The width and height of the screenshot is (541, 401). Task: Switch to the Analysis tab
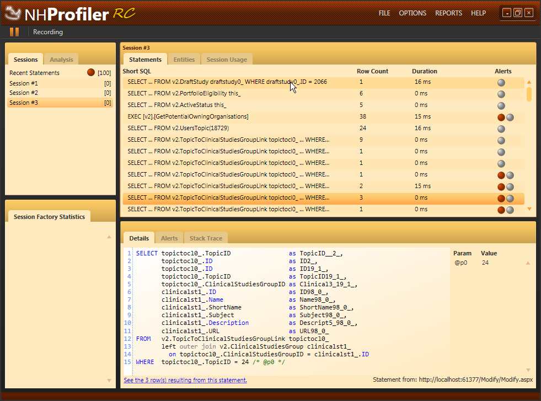pyautogui.click(x=61, y=60)
